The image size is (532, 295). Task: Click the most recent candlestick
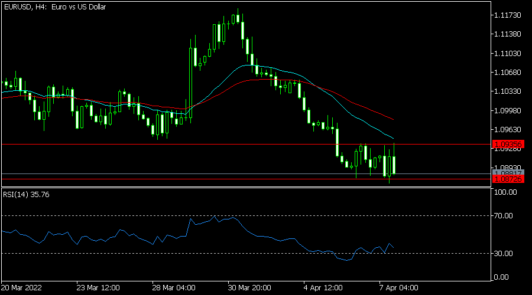(394, 165)
